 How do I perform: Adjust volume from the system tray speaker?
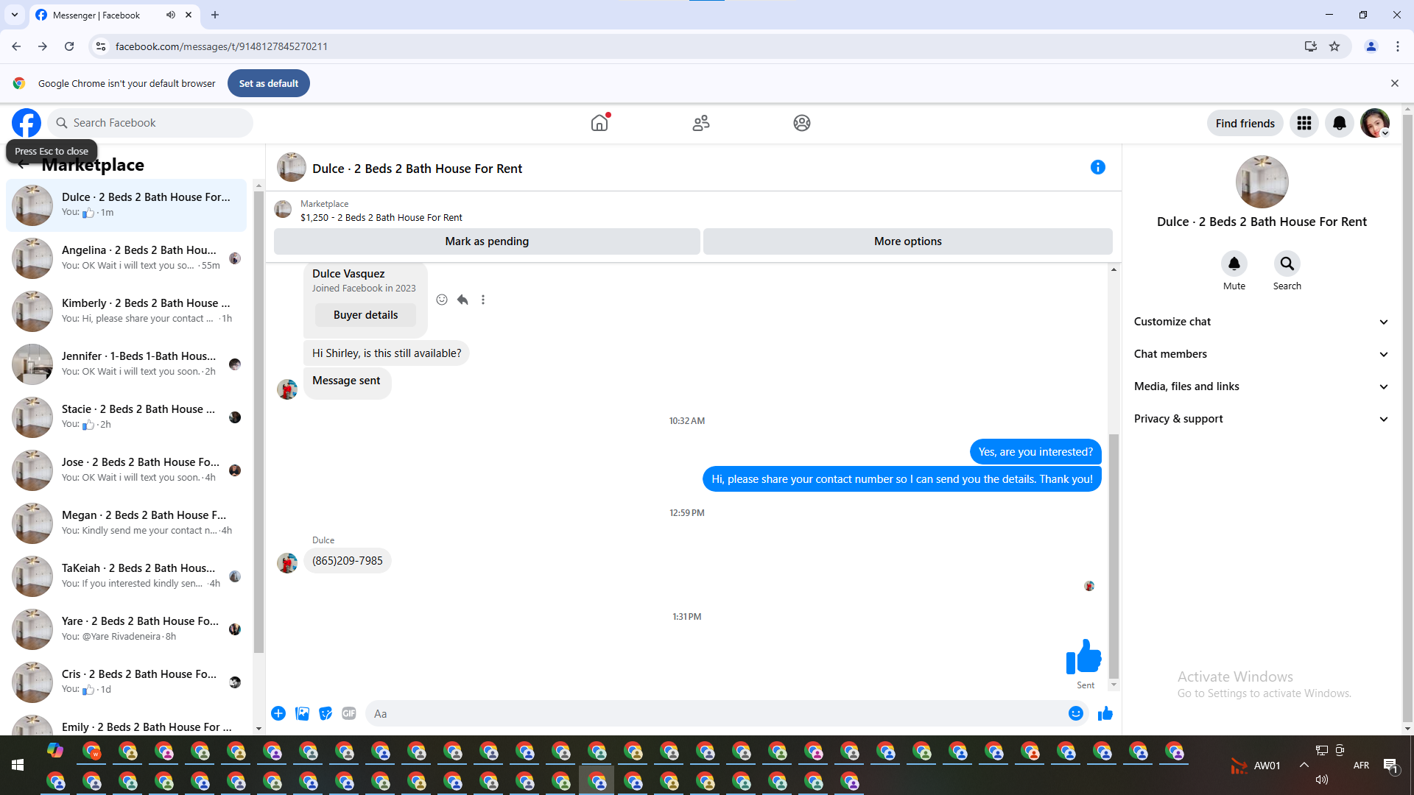(1322, 780)
